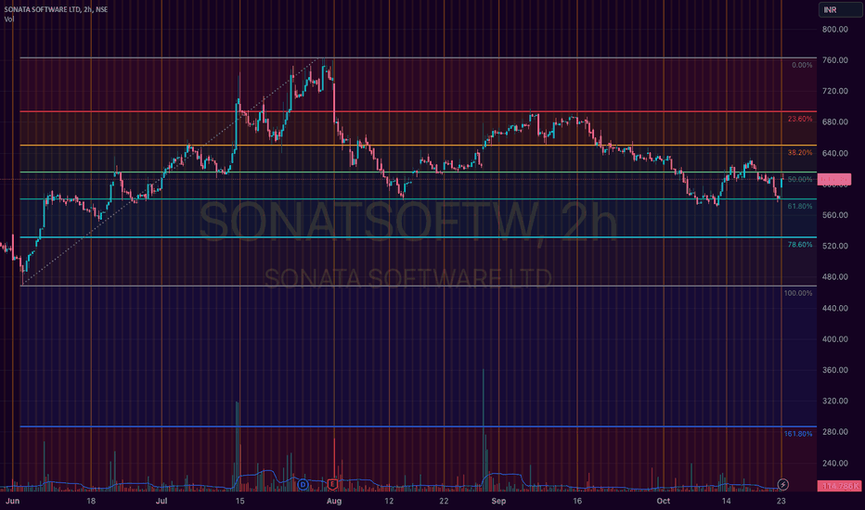The image size is (865, 510).
Task: Select the 61.80% Fibonacci level label
Action: [x=800, y=206]
